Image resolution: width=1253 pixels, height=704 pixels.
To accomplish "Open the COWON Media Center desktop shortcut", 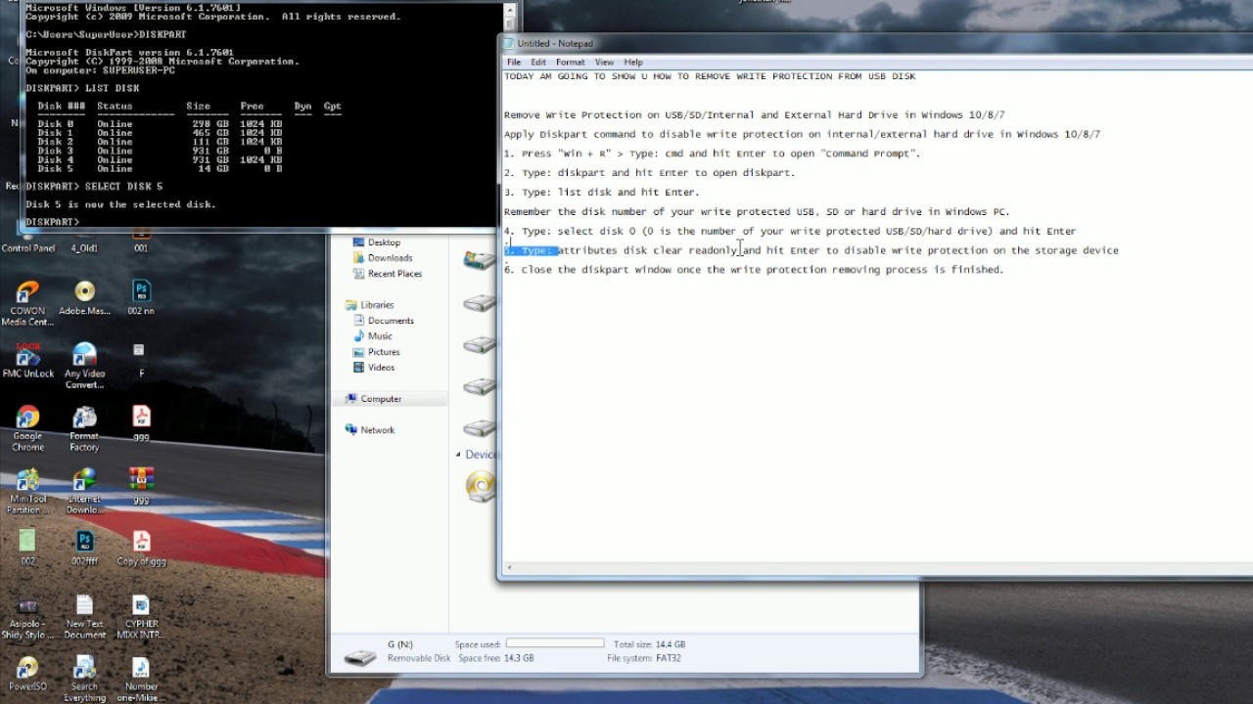I will 27,303.
